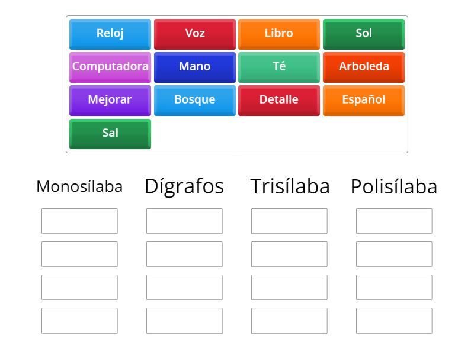Click the Arboleda word tile

click(364, 67)
